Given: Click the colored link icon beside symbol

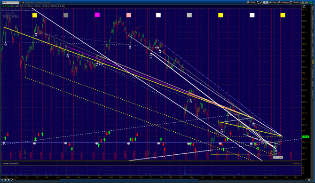Looking at the screenshot, I should 23,2.
